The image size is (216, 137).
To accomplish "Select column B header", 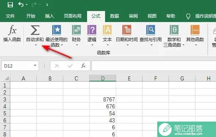I will tap(50, 78).
